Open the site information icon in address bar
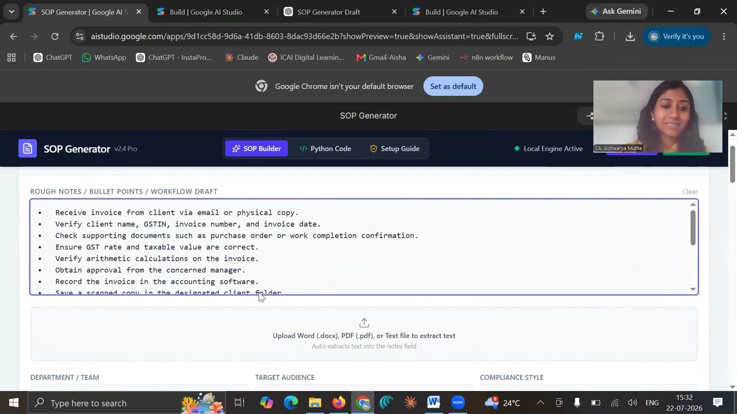 coord(79,36)
